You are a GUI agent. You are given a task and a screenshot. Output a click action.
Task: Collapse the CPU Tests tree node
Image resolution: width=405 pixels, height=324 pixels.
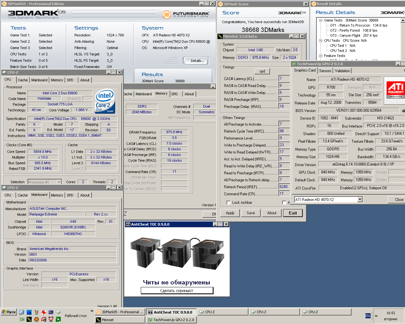(321, 40)
